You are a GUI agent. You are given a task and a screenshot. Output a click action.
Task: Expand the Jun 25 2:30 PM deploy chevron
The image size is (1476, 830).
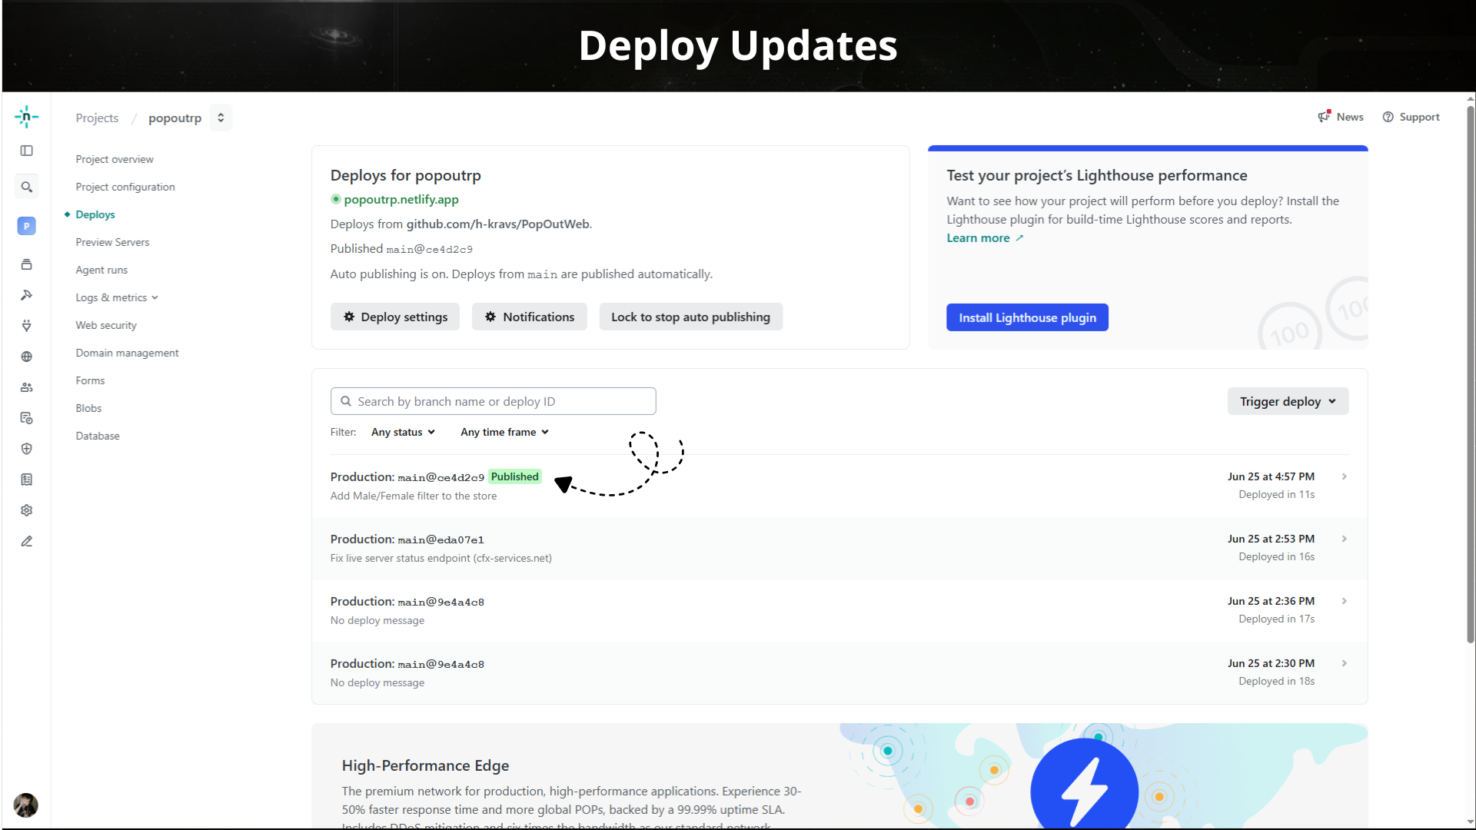coord(1344,663)
